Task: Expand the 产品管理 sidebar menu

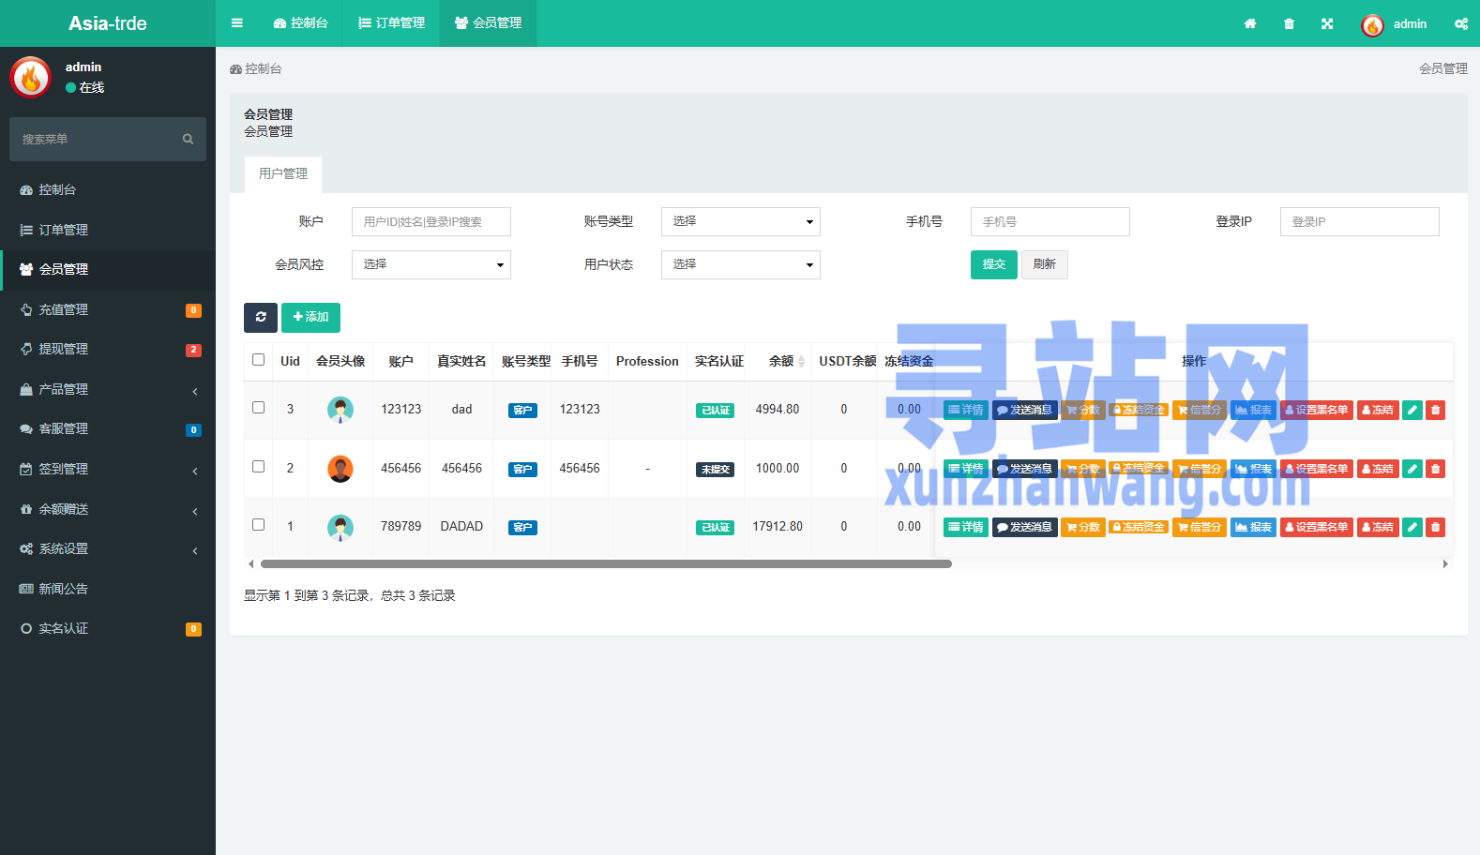Action: point(108,389)
